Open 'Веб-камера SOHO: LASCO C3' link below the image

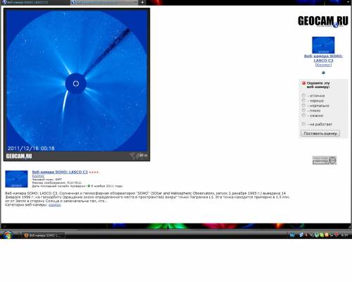(x=60, y=172)
